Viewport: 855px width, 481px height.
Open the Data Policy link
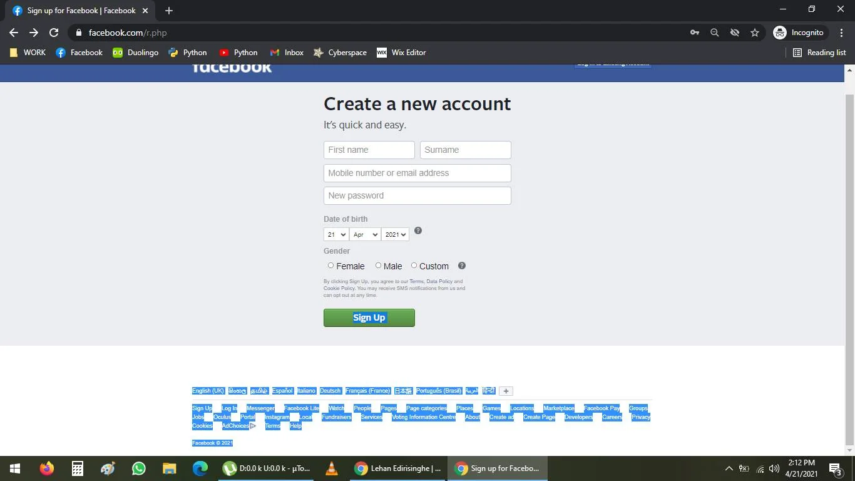439,282
